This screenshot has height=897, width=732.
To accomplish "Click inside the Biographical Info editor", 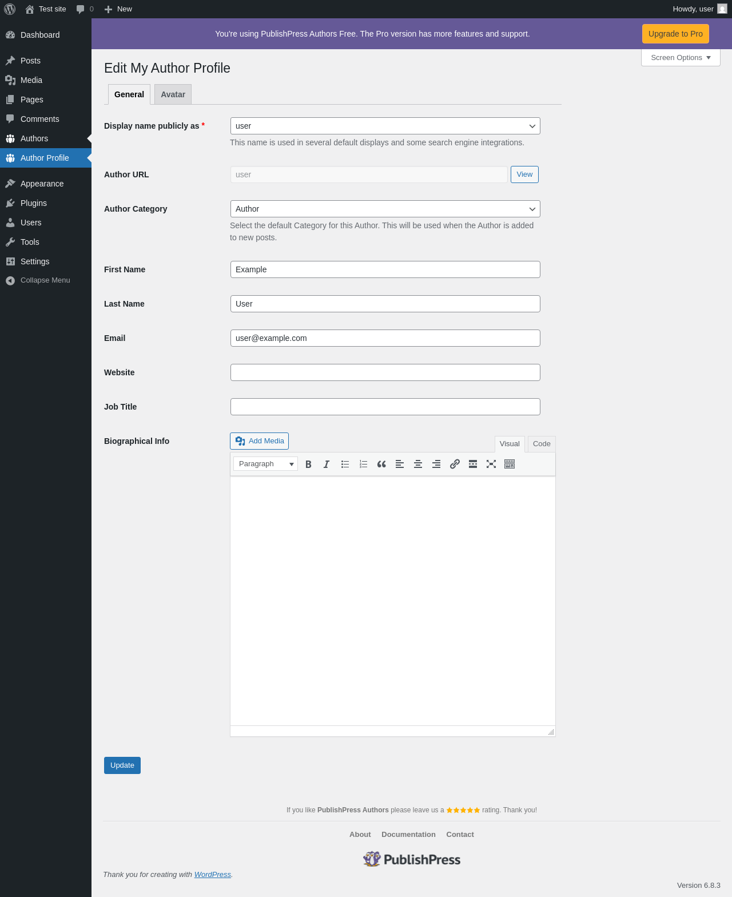I will click(x=393, y=601).
